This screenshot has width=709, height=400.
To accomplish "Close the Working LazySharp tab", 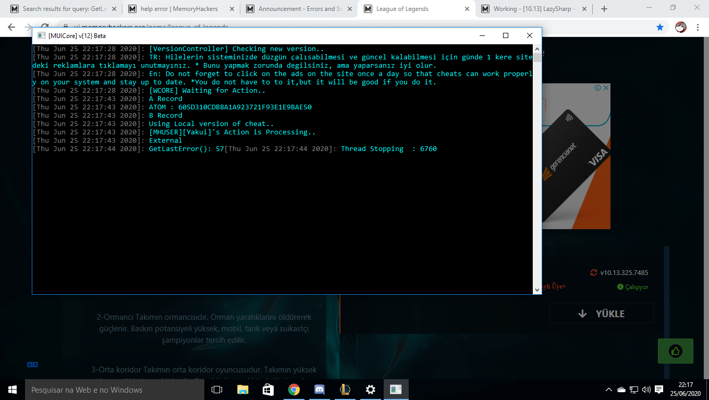I will point(584,9).
